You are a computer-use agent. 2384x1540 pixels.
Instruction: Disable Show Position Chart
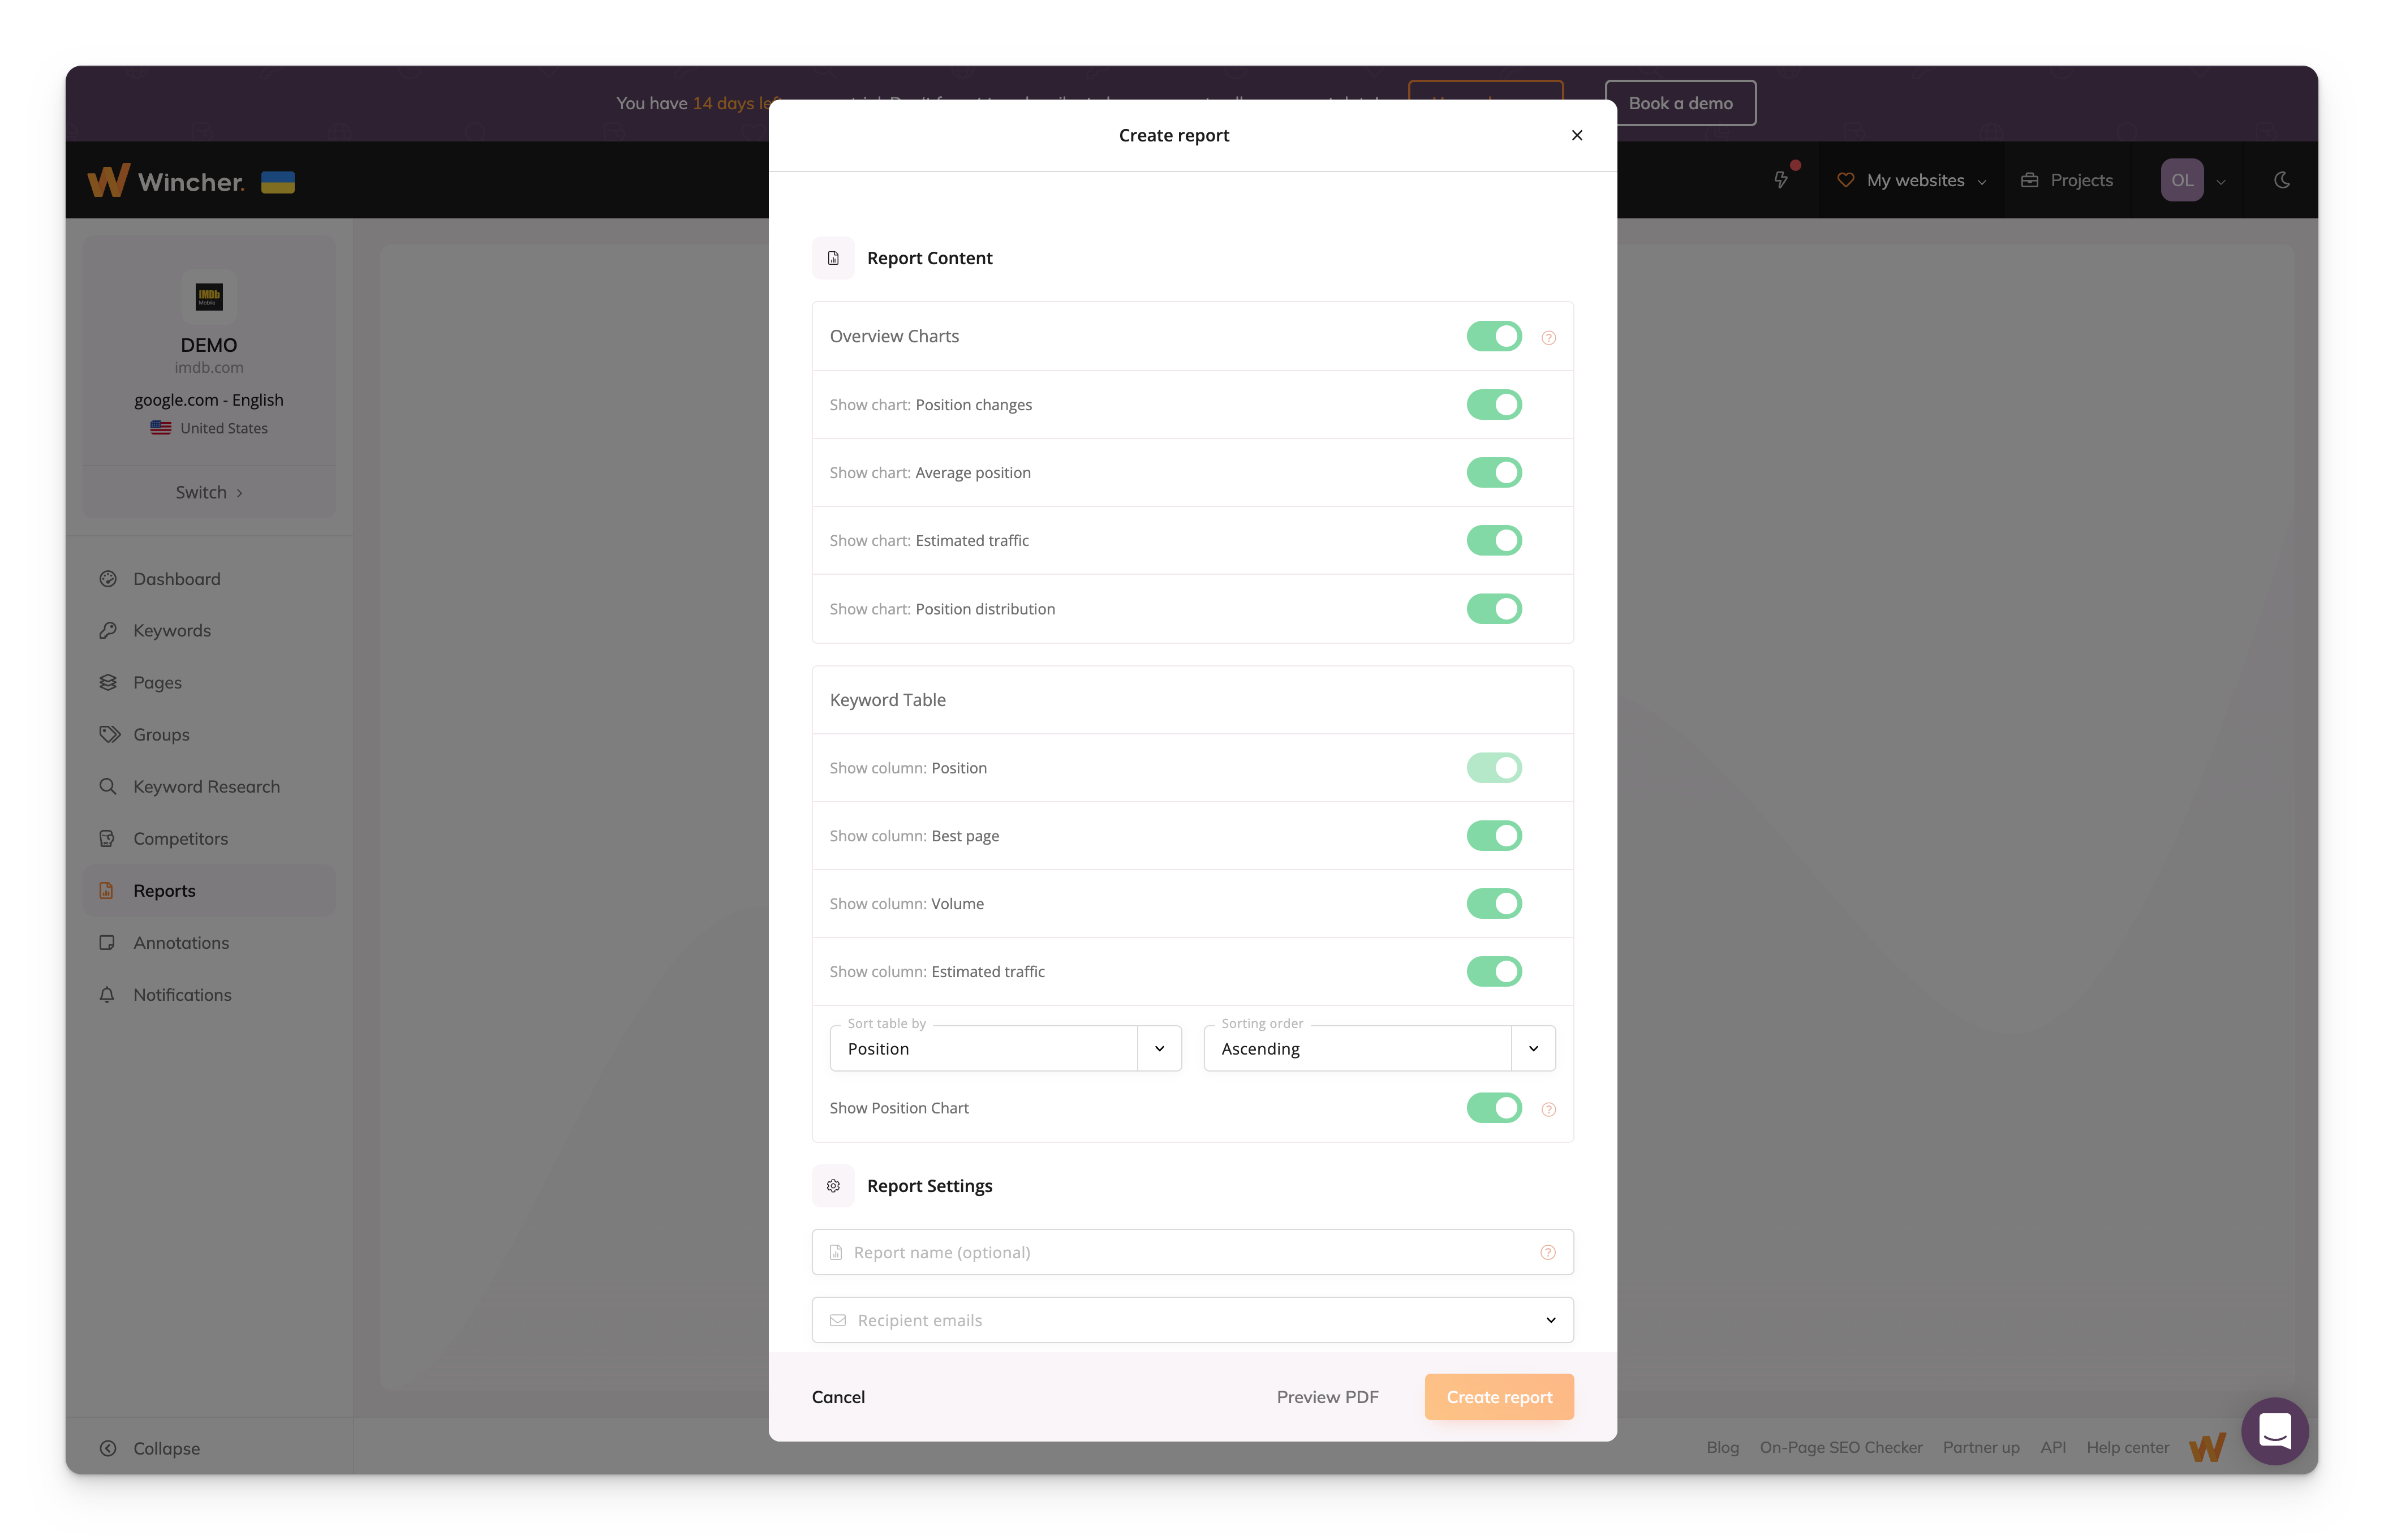pyautogui.click(x=1494, y=1107)
